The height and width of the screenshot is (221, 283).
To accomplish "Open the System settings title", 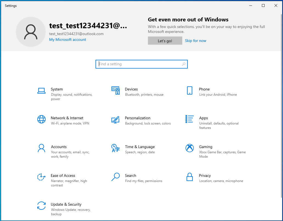I will [57, 89].
